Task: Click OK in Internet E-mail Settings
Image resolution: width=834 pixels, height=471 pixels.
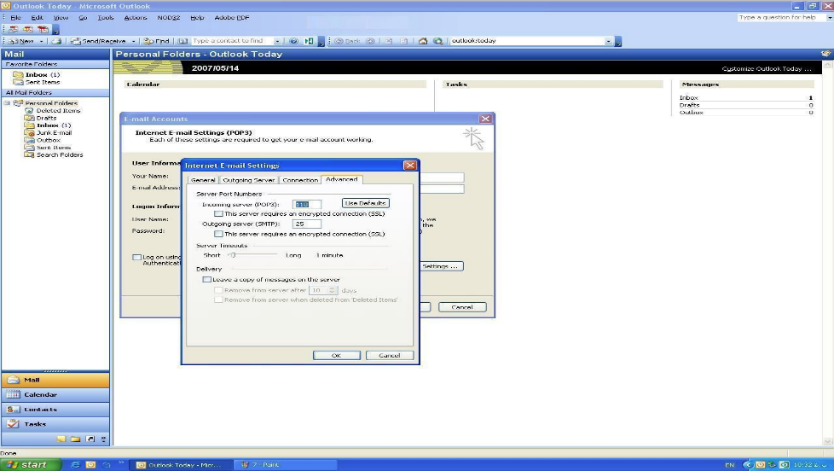Action: pyautogui.click(x=337, y=355)
